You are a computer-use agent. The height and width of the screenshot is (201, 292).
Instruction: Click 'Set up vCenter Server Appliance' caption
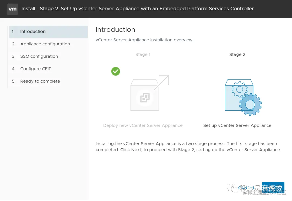(237, 125)
